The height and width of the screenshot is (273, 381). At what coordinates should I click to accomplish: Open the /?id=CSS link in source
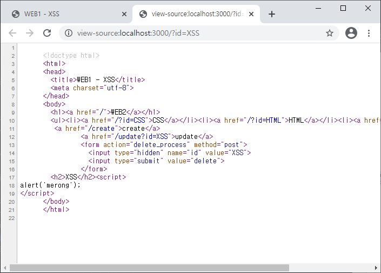(130, 121)
